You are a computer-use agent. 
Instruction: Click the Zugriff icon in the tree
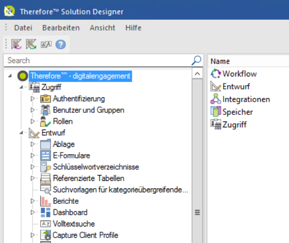34,87
